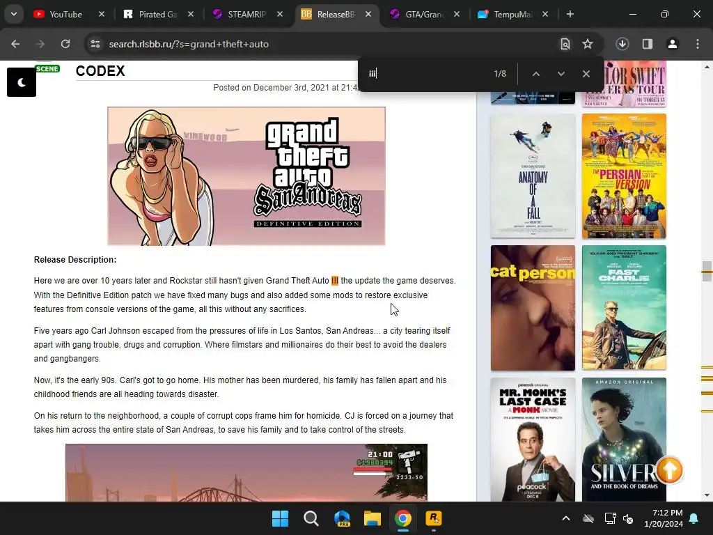This screenshot has width=713, height=535.
Task: Click the Chrome taskbar icon
Action: pos(403,518)
